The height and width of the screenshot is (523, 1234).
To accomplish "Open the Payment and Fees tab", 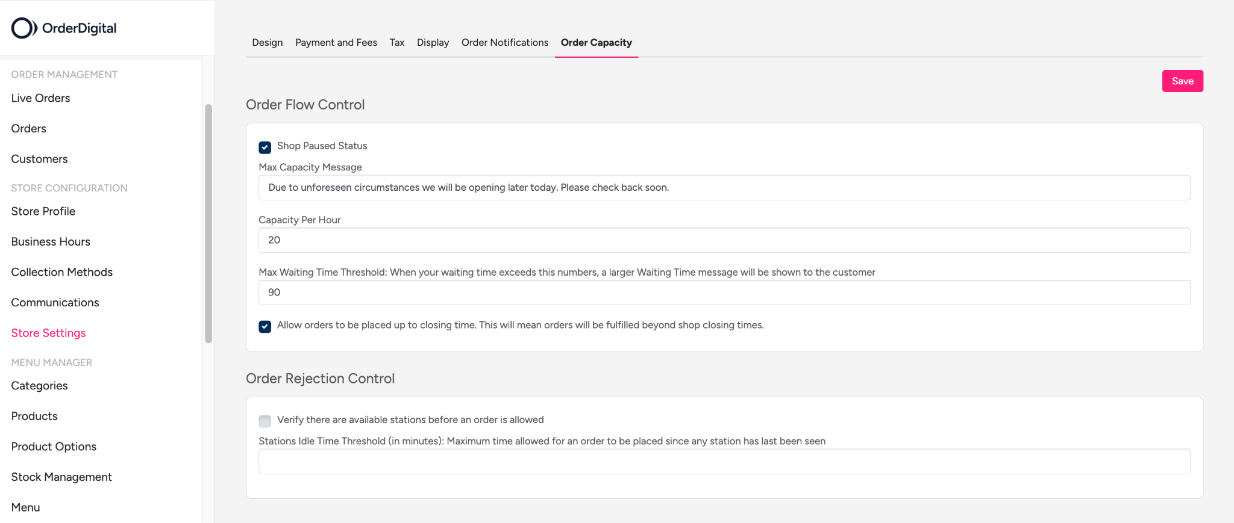I will (336, 43).
